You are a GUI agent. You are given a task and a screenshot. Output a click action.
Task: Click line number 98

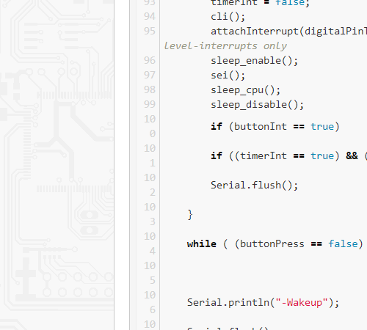tap(150, 90)
